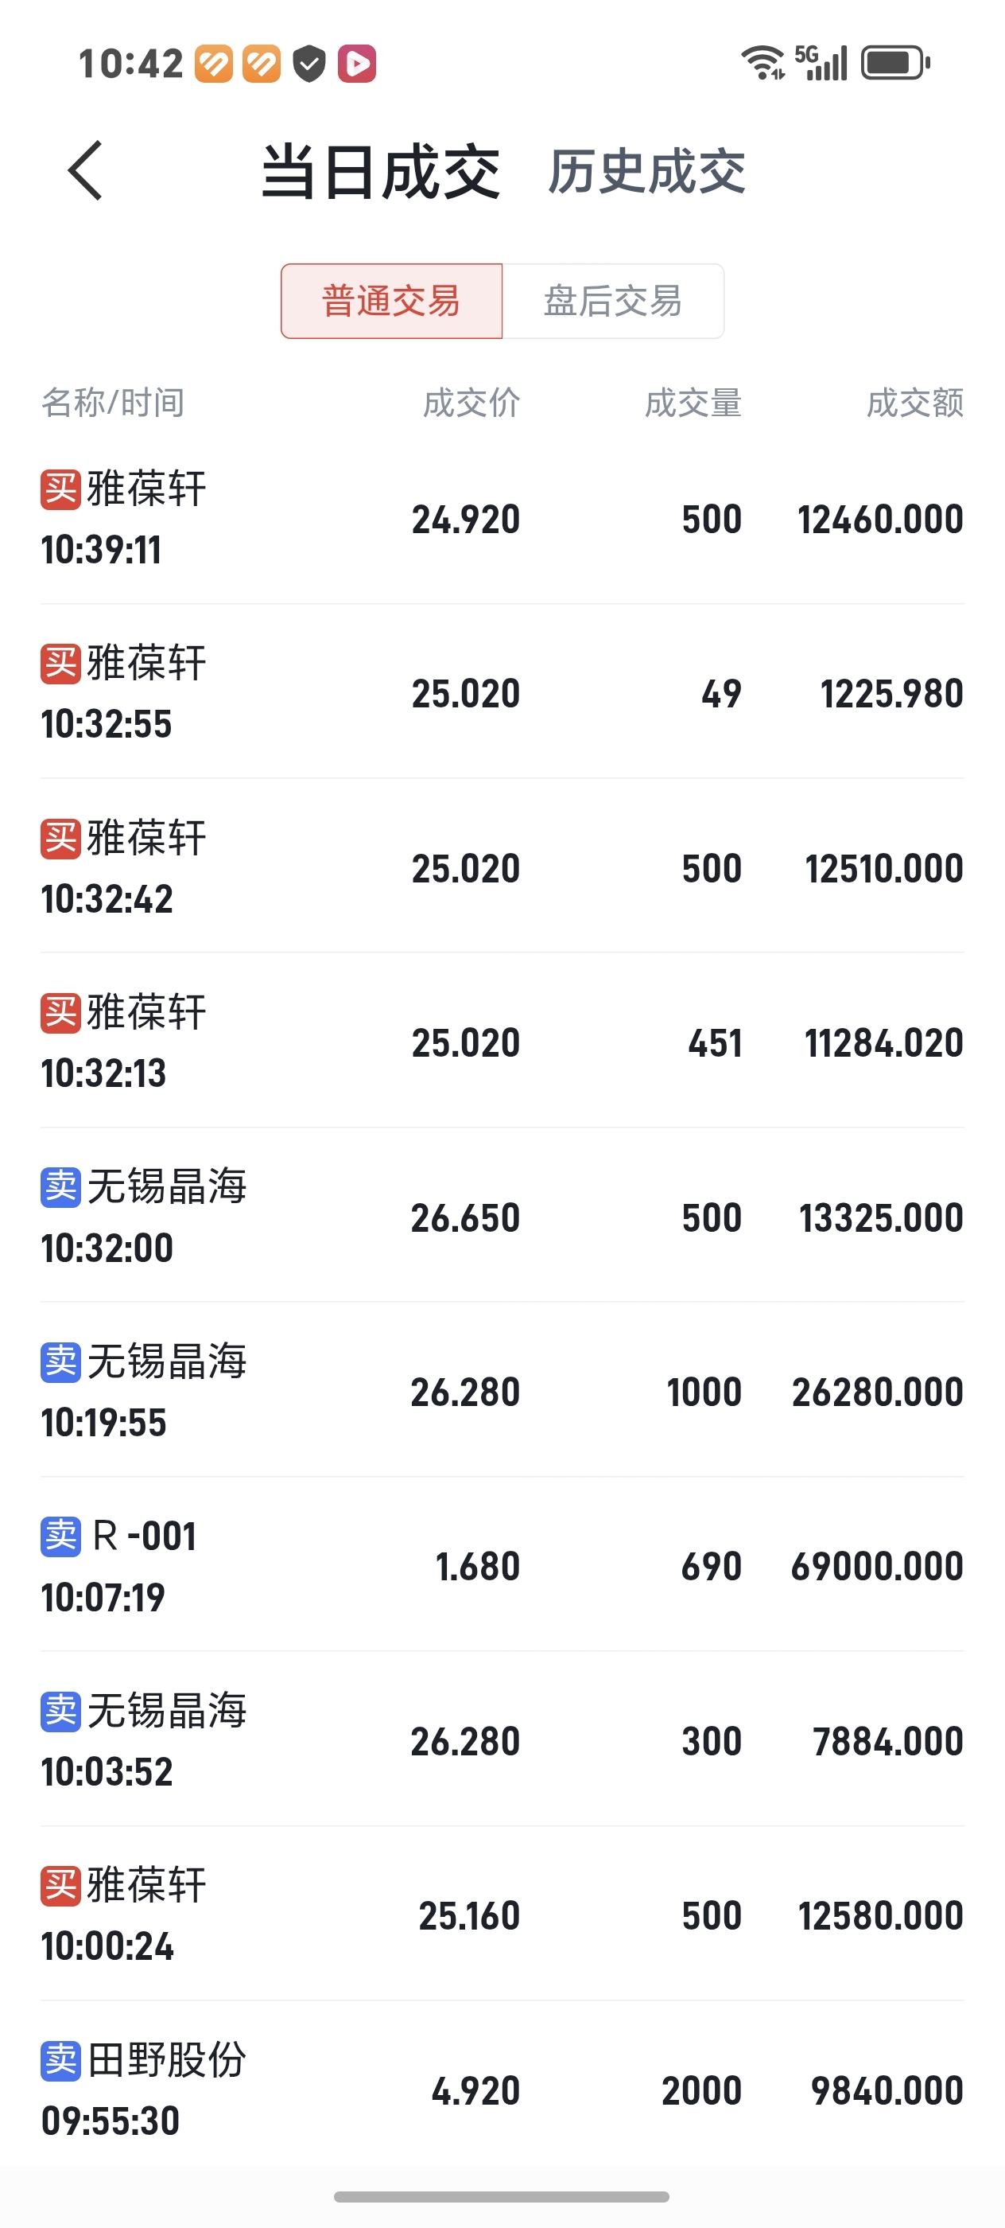This screenshot has width=1005, height=2228.
Task: Open the 无锡晶海 trade at 10:03:52
Action: (x=501, y=1740)
